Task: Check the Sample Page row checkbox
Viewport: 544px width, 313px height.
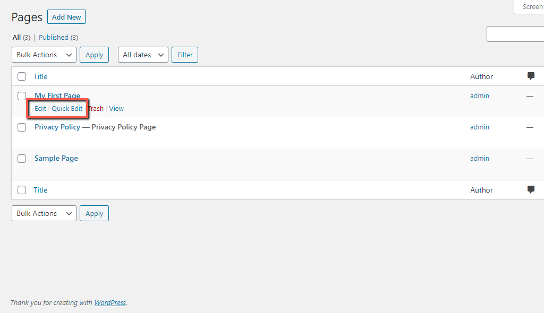Action: pyautogui.click(x=22, y=159)
